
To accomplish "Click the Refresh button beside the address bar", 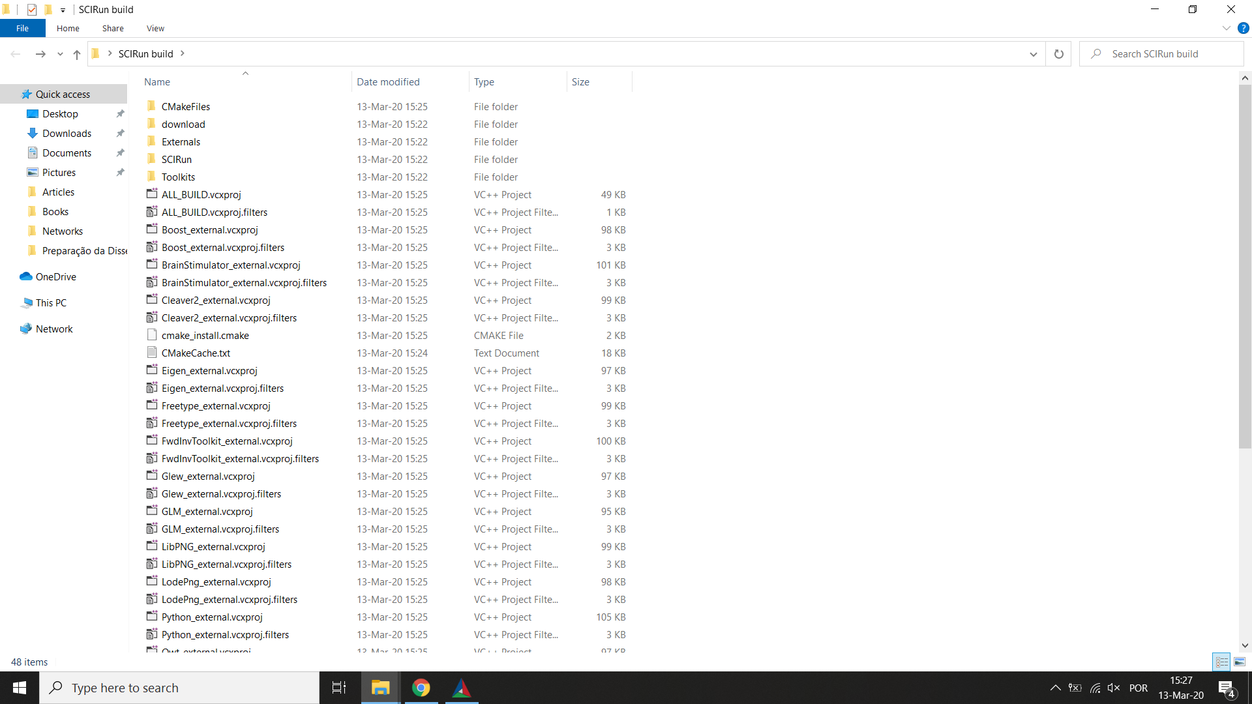I will tap(1058, 54).
